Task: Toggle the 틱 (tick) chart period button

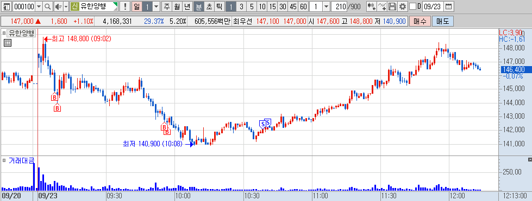Action: 220,7
